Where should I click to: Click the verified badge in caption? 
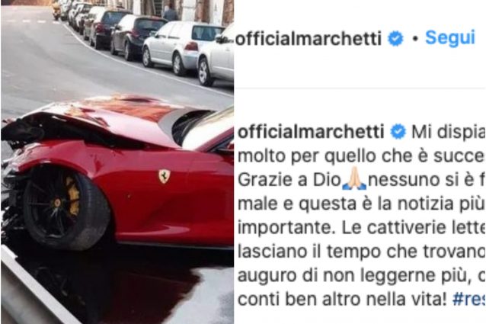pos(398,132)
